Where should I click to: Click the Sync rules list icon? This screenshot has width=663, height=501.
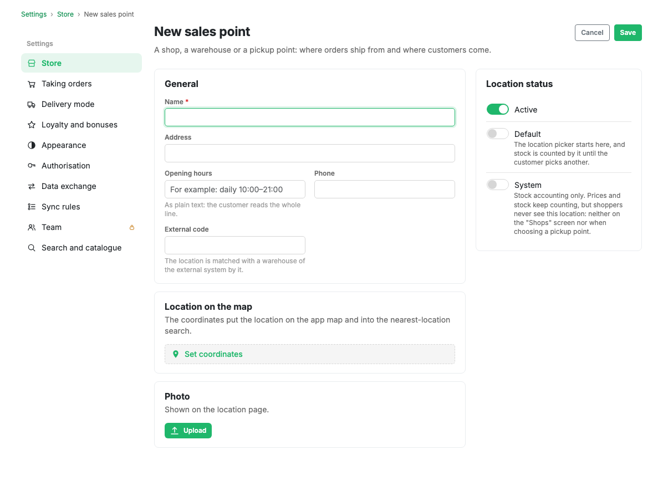coord(32,207)
